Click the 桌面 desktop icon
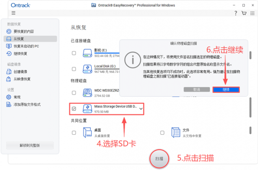This screenshot has height=170, width=258. tap(87, 132)
